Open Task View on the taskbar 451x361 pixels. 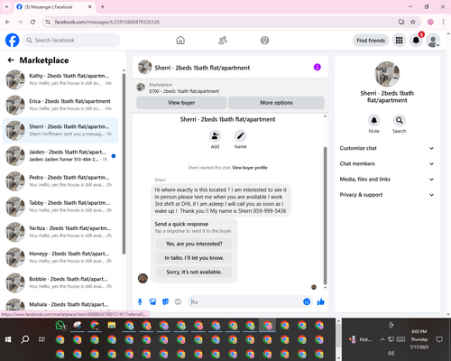click(41, 339)
